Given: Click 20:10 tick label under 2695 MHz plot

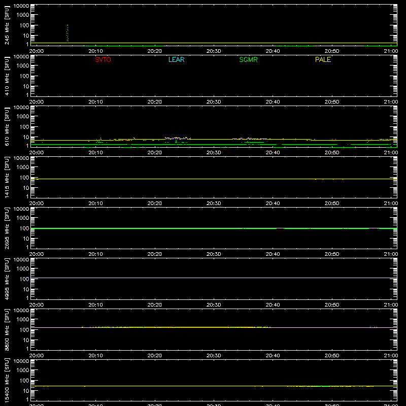Looking at the screenshot, I should pos(95,254).
